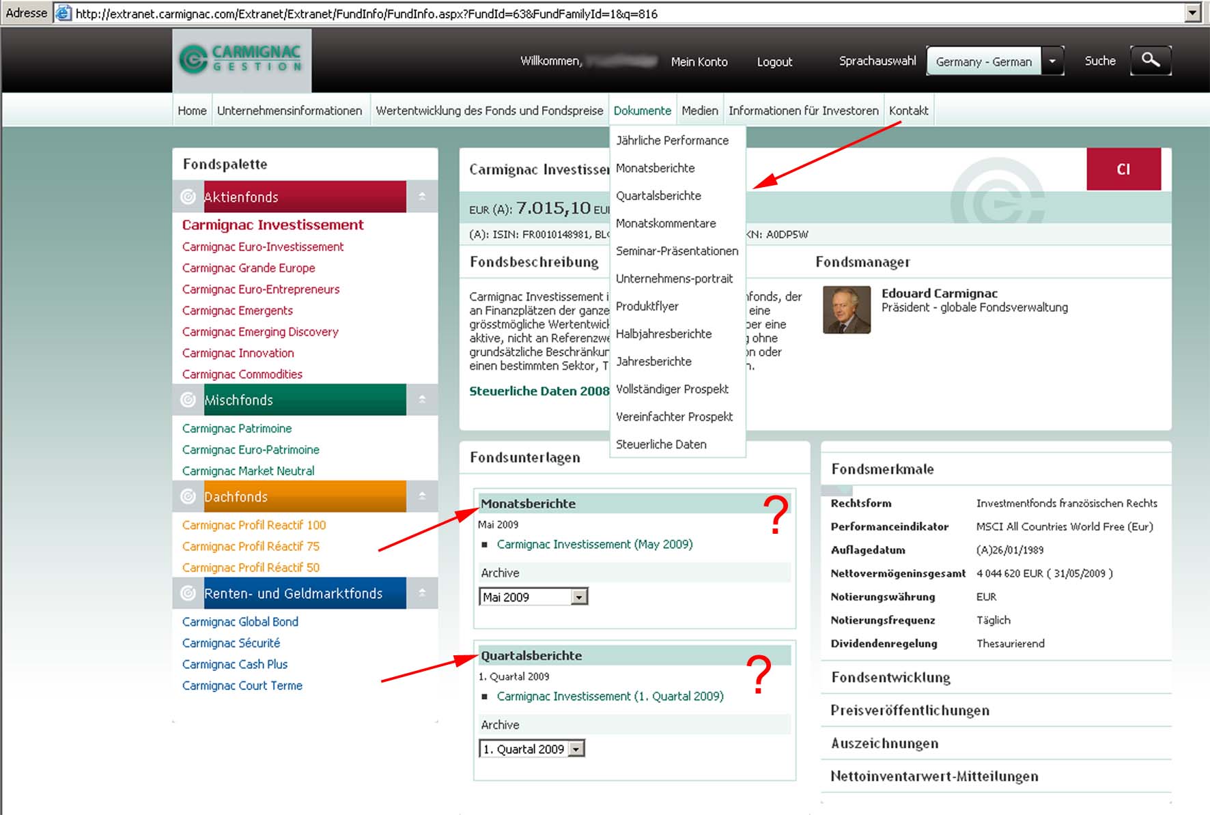
Task: Open Carmignac Investissement (May 2009) report
Action: click(595, 544)
